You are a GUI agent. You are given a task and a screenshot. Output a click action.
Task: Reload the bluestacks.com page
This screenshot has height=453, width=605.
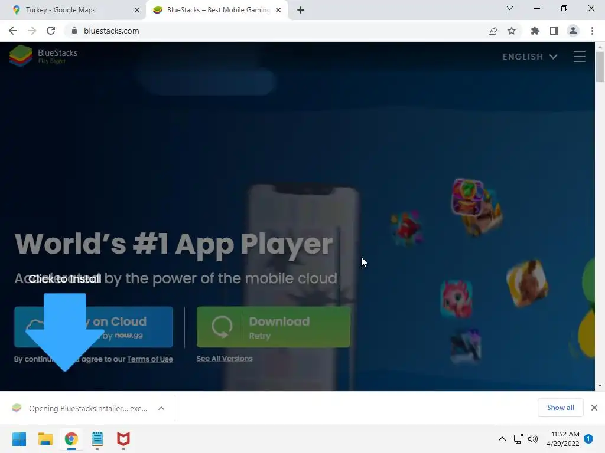coord(51,31)
